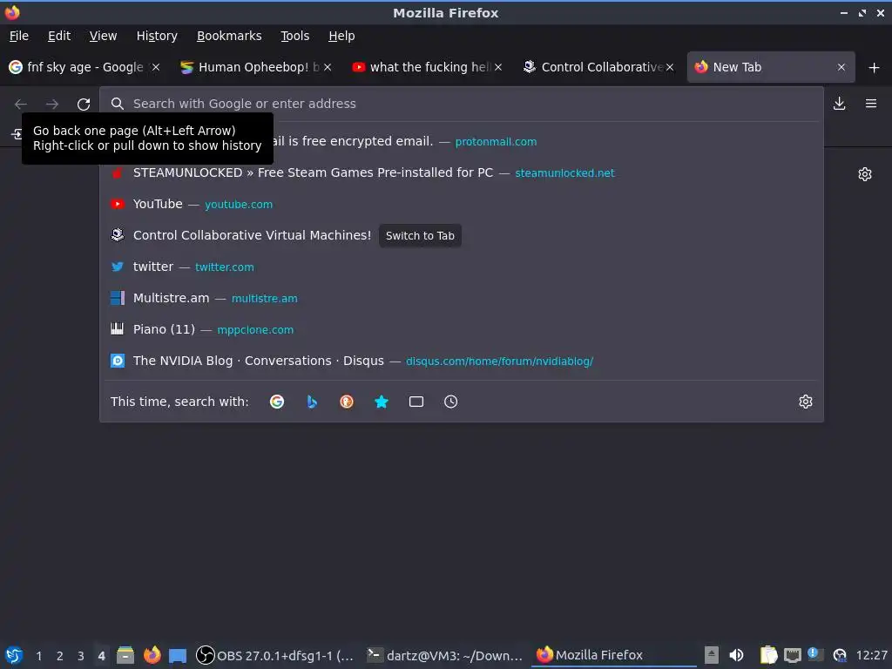Click the blue show desktop icon in taskbar
892x669 pixels.
(178, 656)
